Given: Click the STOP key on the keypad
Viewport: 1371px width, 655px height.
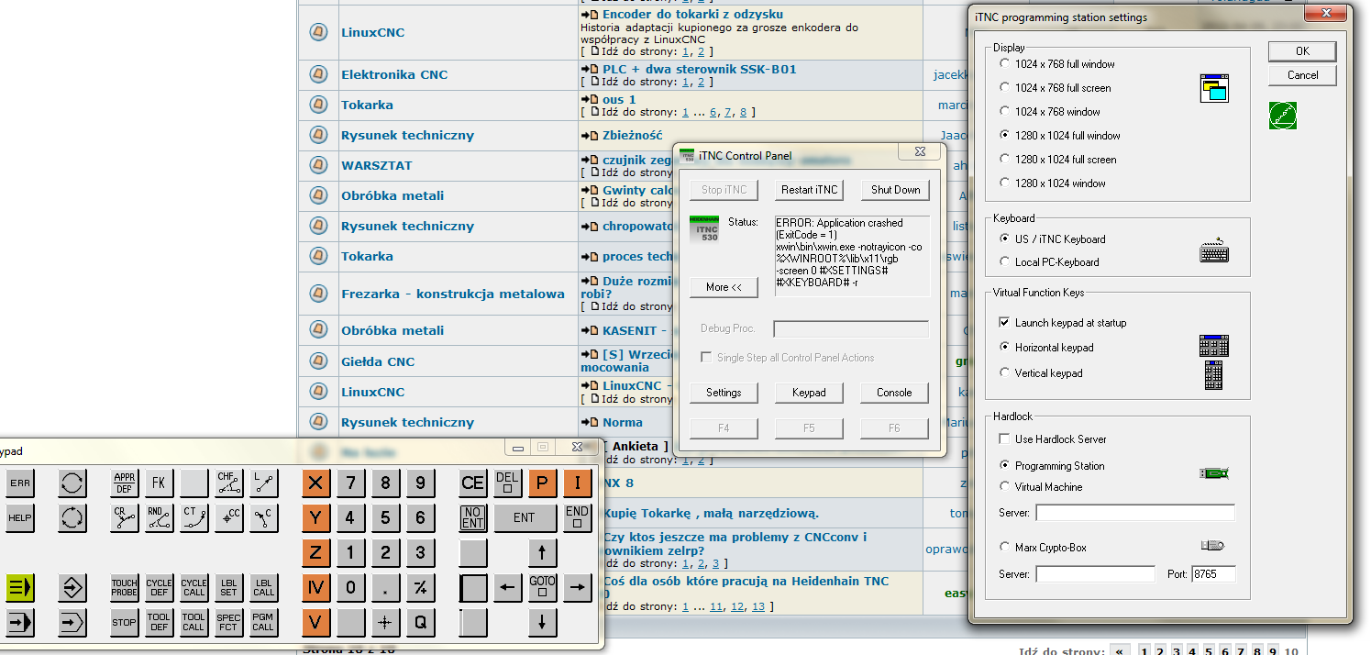Looking at the screenshot, I should point(125,622).
